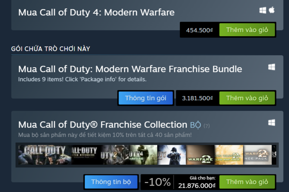289x192 pixels.
Task: Click Thêm vào giỏ for the Franchise Bundle
Action: (x=247, y=98)
